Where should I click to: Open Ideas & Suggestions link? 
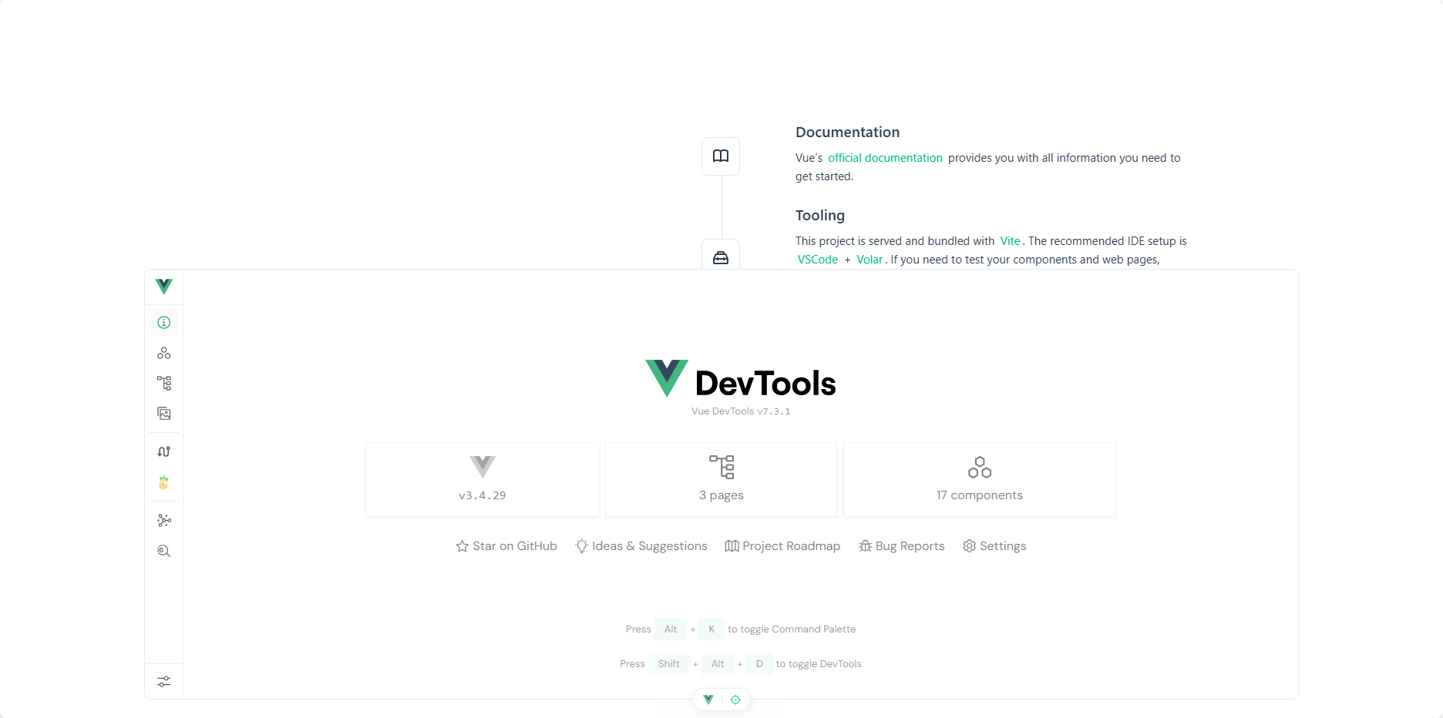pos(641,546)
